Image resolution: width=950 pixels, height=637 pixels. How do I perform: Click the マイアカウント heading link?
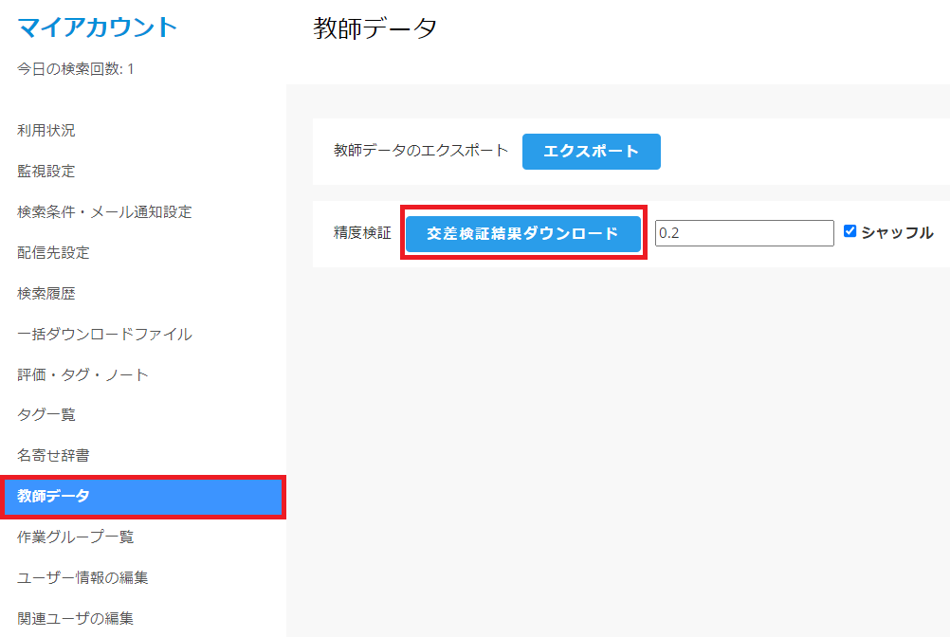coord(98,27)
